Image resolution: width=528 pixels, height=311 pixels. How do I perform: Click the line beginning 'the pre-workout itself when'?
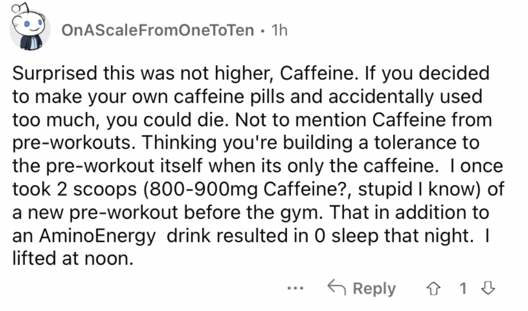coord(258,166)
